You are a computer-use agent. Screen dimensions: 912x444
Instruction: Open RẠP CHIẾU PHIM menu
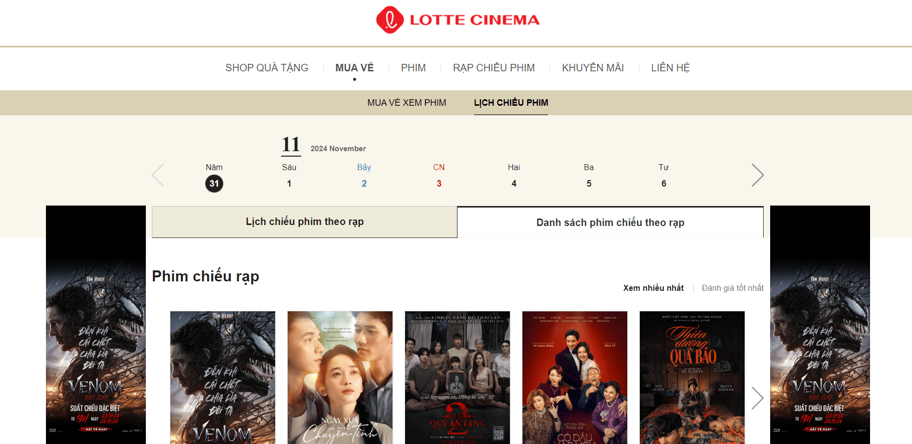494,68
